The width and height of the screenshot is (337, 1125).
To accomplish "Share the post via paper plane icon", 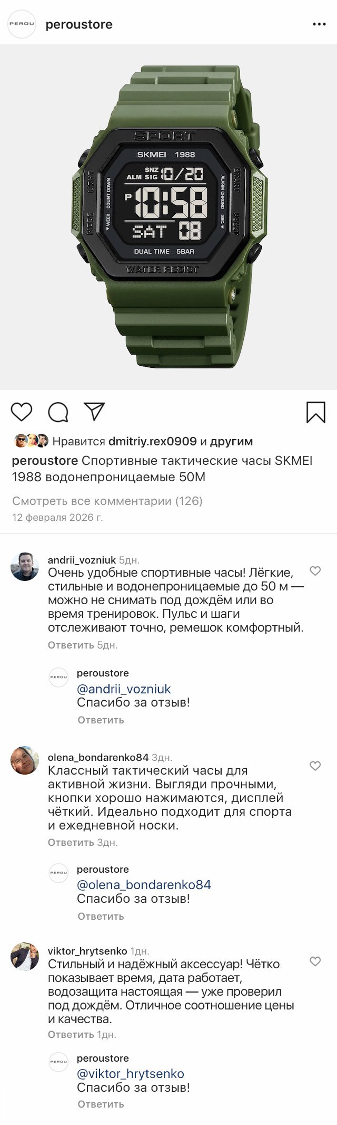I will pyautogui.click(x=95, y=412).
